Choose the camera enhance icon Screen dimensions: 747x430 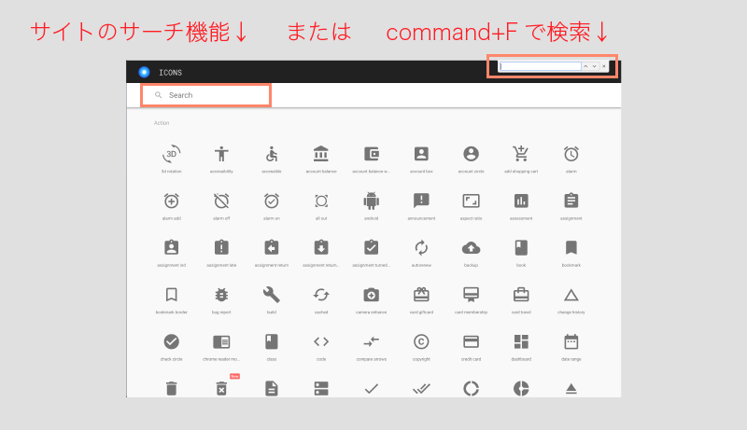pyautogui.click(x=371, y=294)
